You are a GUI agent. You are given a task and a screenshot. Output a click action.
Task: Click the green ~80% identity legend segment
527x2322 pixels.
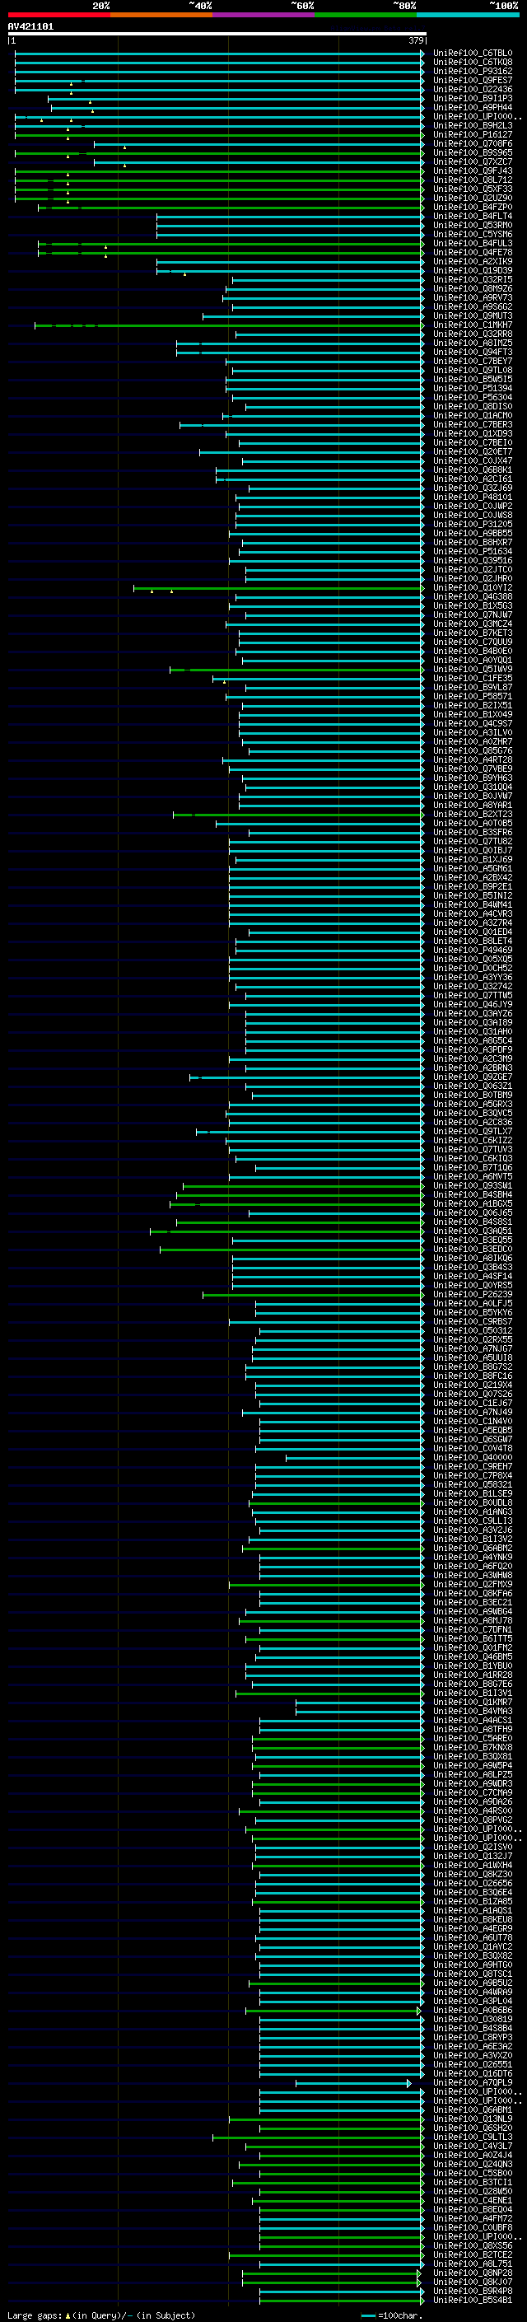[x=366, y=15]
